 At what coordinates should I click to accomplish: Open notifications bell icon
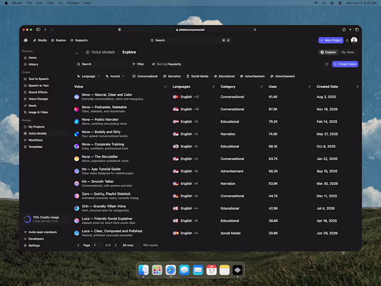(x=347, y=41)
